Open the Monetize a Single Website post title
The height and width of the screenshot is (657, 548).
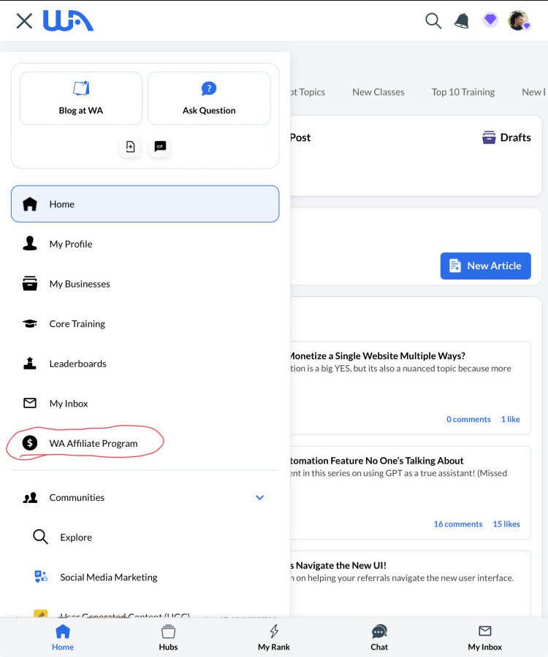coord(378,356)
